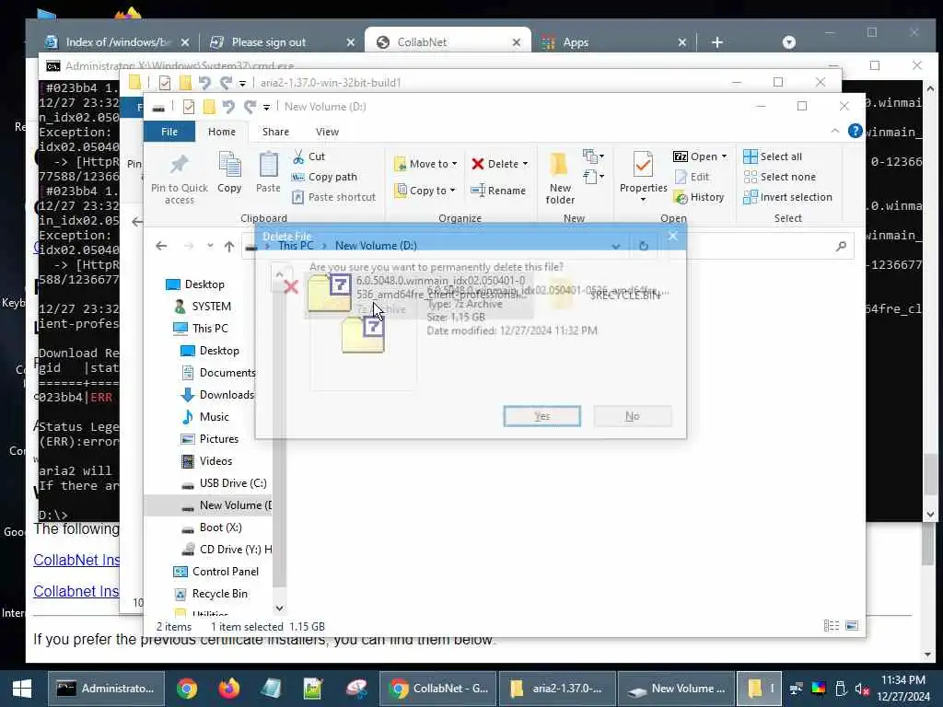
Task: Switch to the View ribbon tab
Action: pyautogui.click(x=327, y=132)
